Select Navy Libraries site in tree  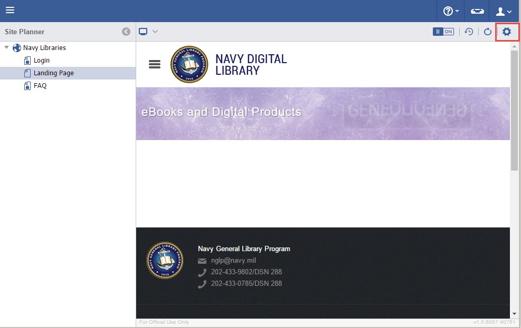tap(44, 47)
